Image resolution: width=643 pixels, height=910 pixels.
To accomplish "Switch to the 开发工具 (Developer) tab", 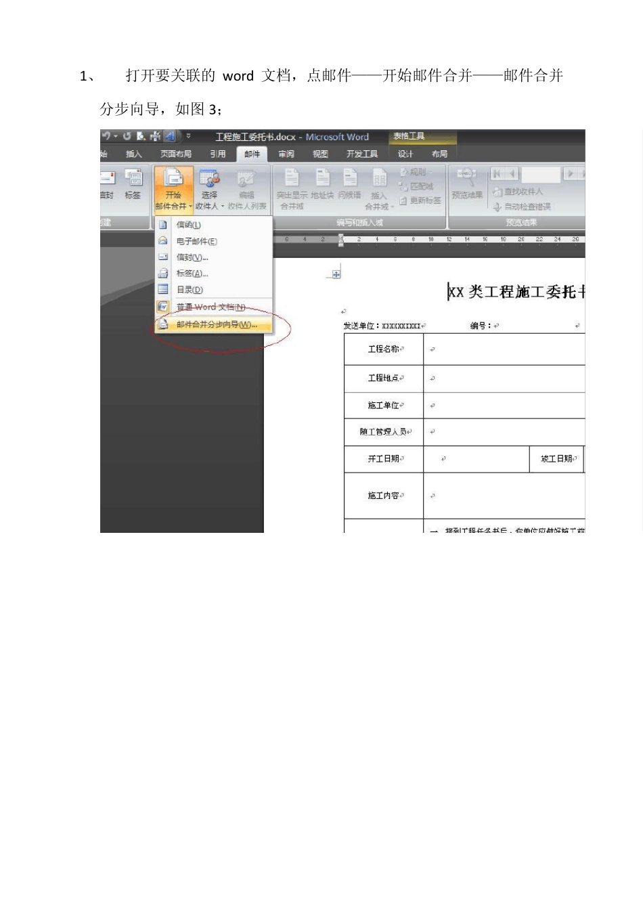I will (362, 154).
